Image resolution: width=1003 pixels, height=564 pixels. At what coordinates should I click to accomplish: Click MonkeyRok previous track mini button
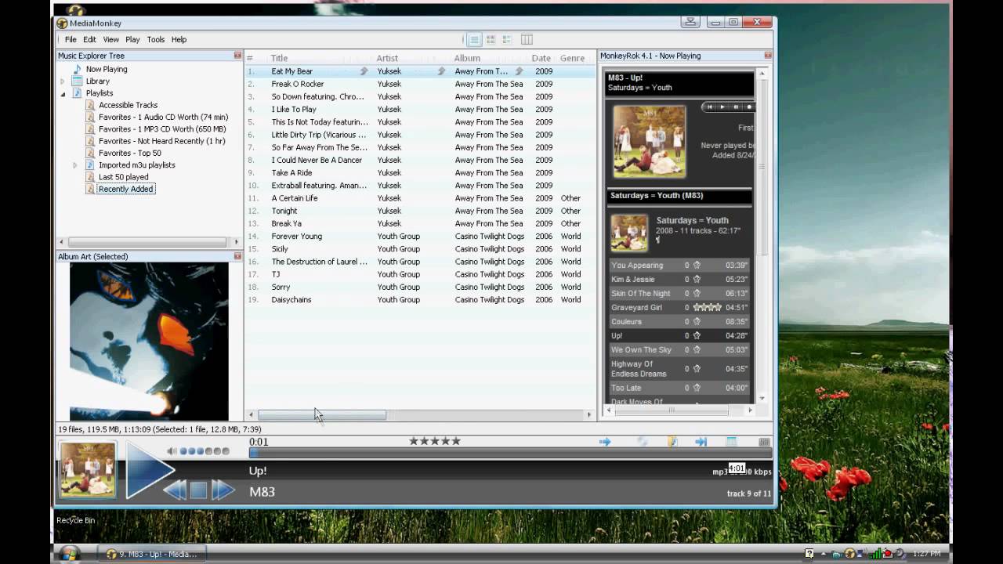pyautogui.click(x=710, y=107)
